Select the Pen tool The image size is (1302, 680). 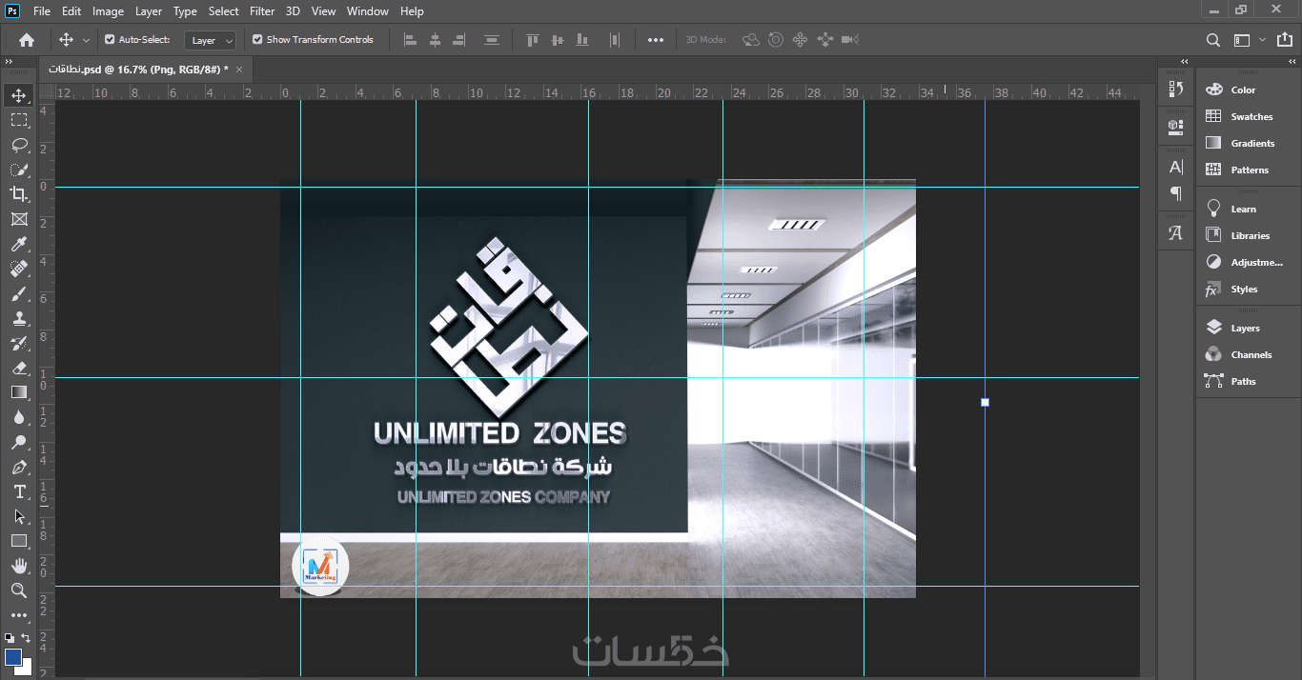click(19, 468)
